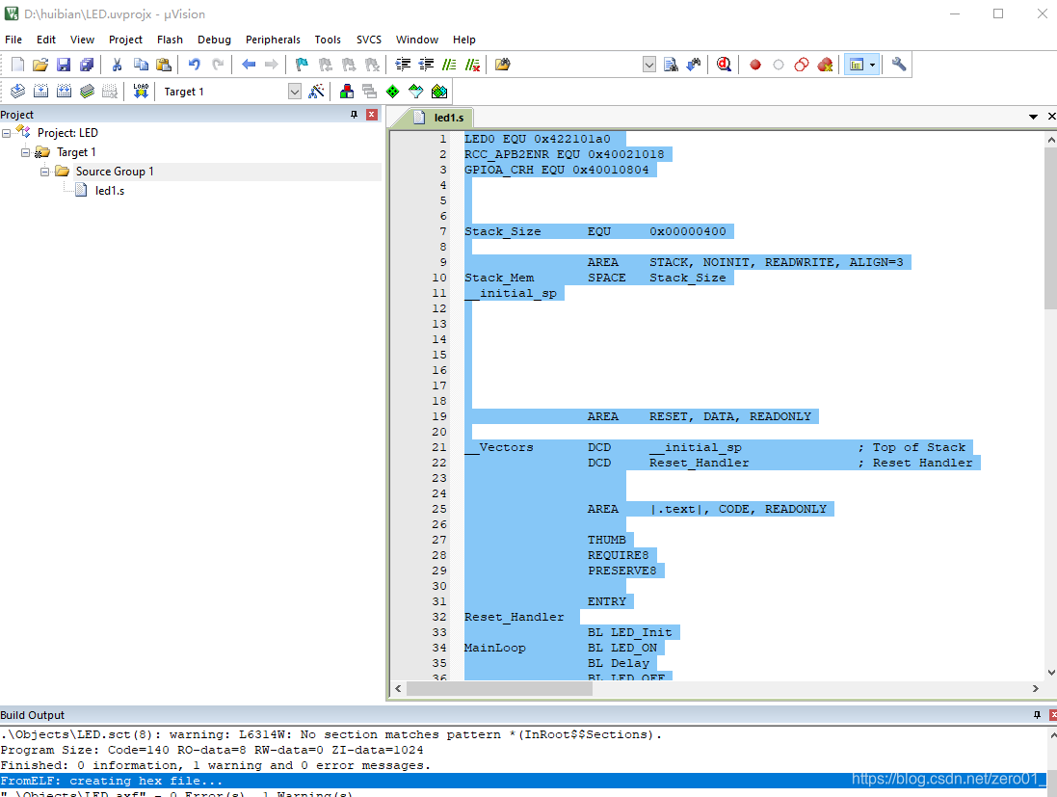
Task: Toggle the Project window button
Action: tap(857, 65)
